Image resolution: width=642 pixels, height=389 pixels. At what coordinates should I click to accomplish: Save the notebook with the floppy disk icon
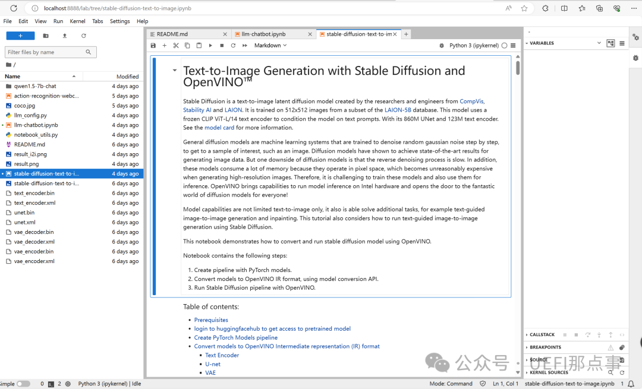pyautogui.click(x=153, y=46)
